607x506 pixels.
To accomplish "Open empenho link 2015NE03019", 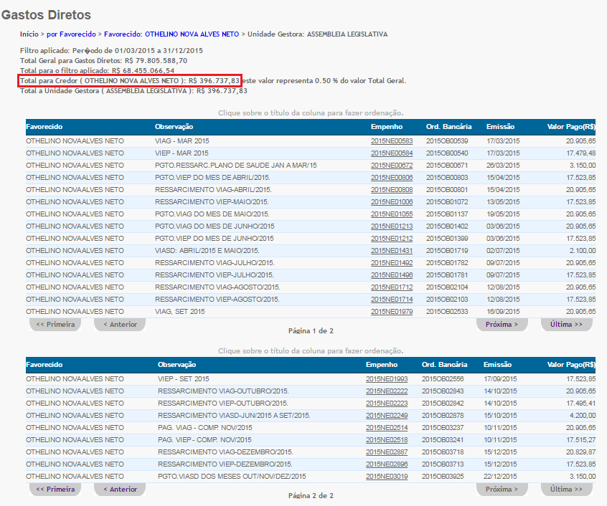I will coord(387,476).
